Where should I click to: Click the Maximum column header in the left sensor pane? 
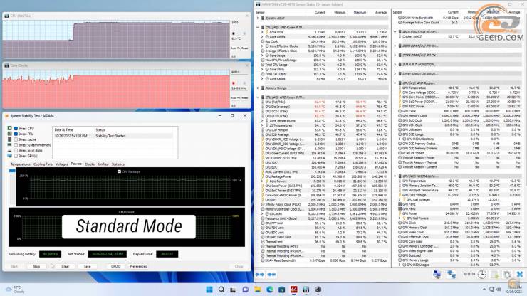(x=360, y=12)
